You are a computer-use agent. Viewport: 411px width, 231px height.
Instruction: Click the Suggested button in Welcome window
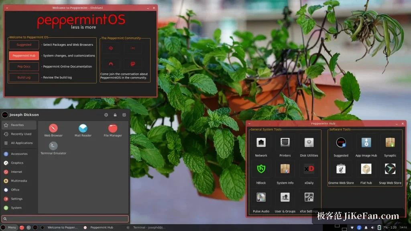pyautogui.click(x=24, y=45)
